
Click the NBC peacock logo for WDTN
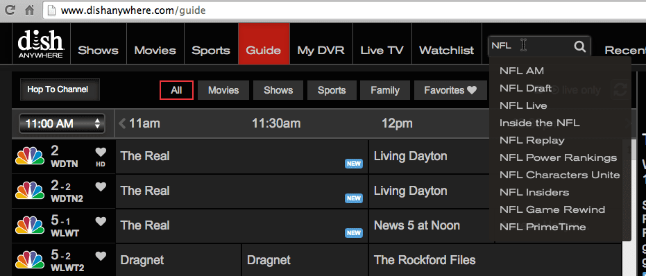tap(30, 156)
